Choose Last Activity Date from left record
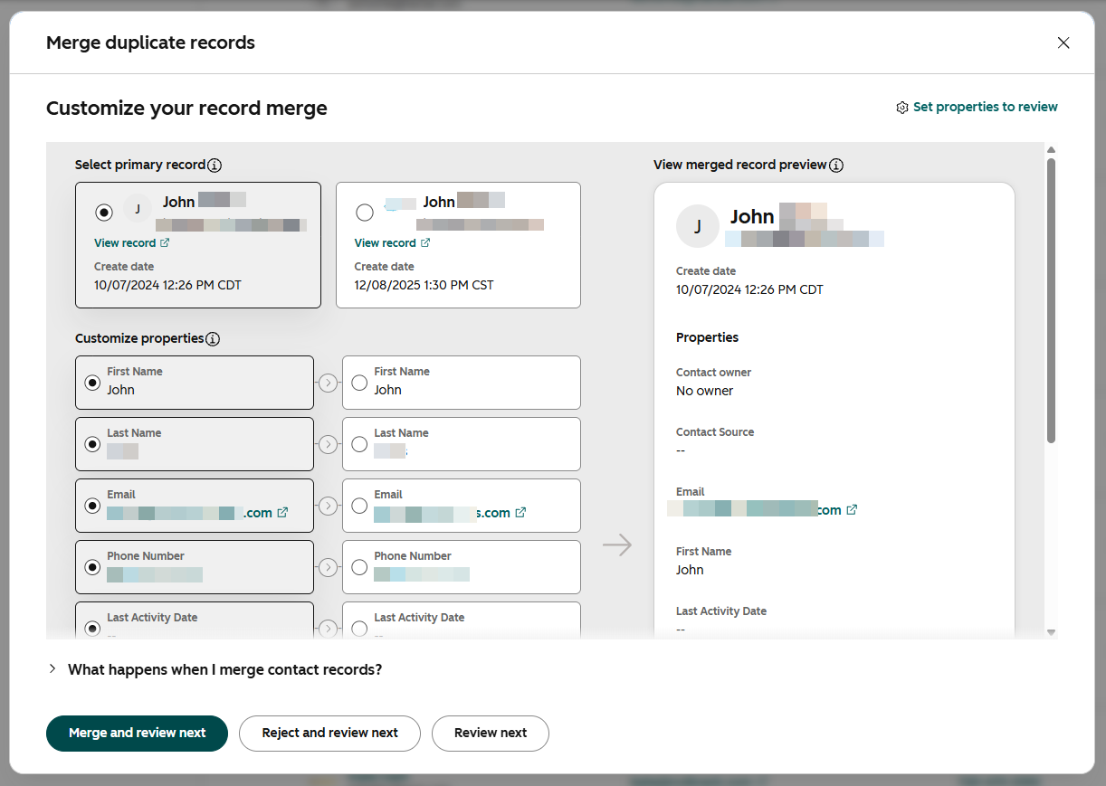 92,628
